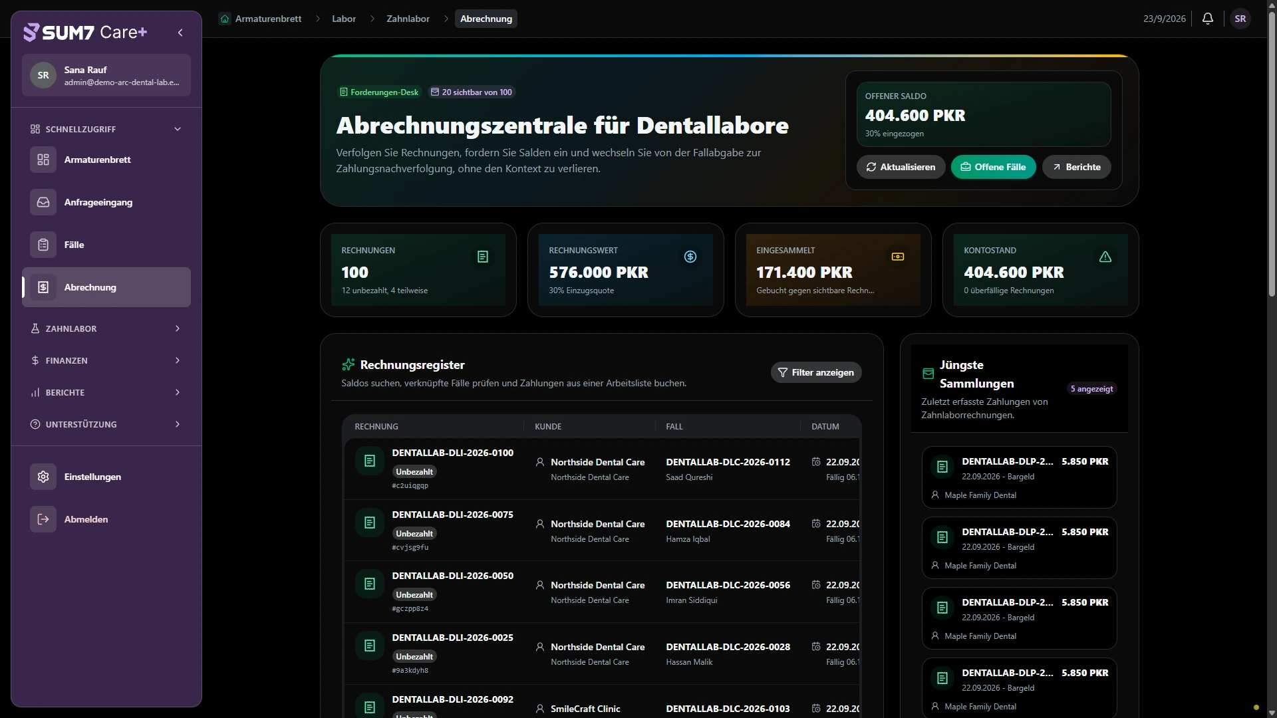Click case DENTALLAB-DLC-2026-0056
This screenshot has width=1277, height=718.
(x=728, y=585)
